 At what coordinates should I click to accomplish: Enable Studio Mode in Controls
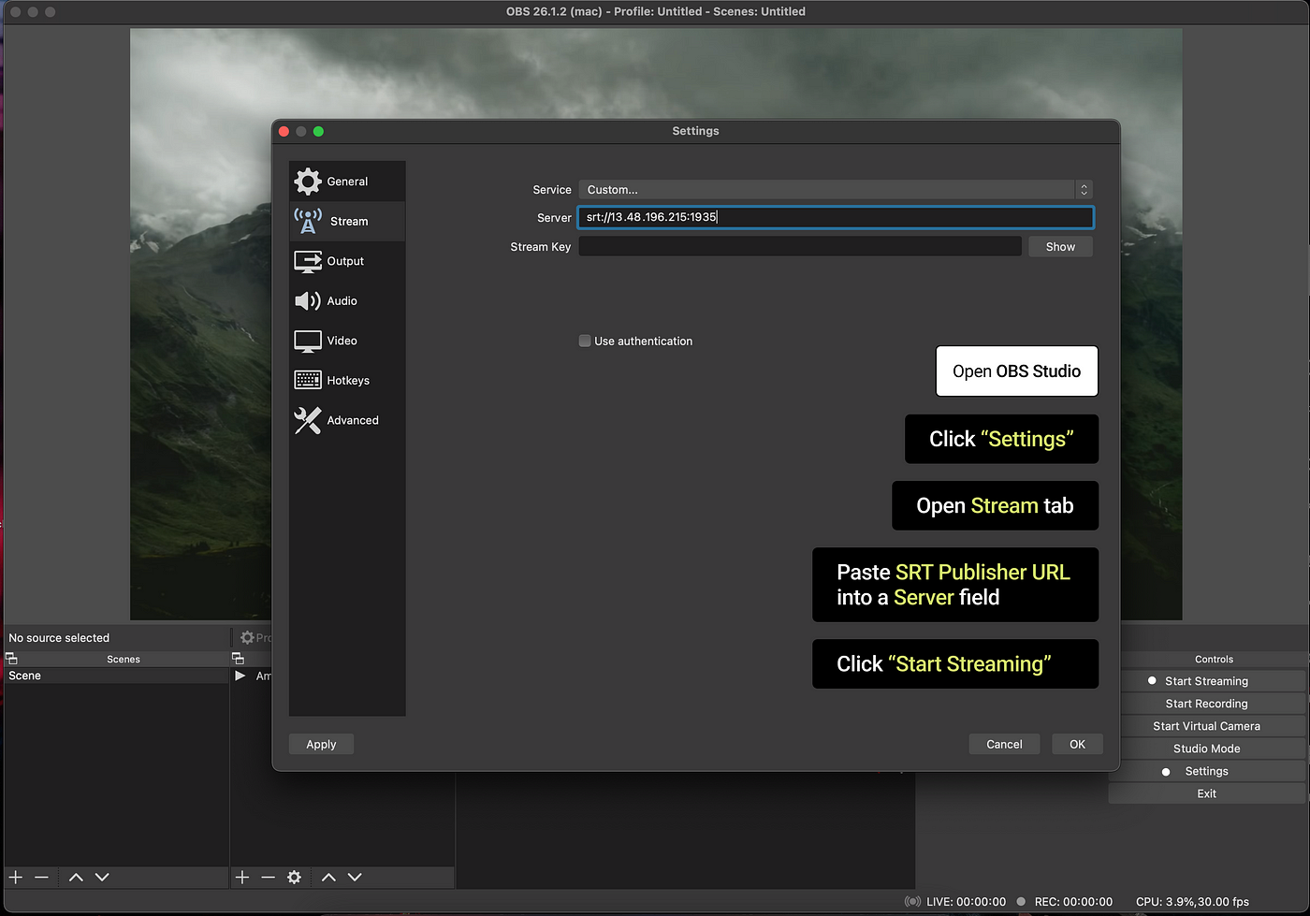(1207, 749)
